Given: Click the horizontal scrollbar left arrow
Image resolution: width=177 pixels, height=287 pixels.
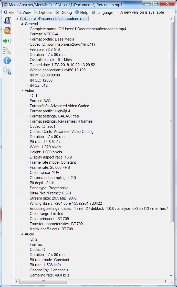Looking at the screenshot, I should 16,281.
